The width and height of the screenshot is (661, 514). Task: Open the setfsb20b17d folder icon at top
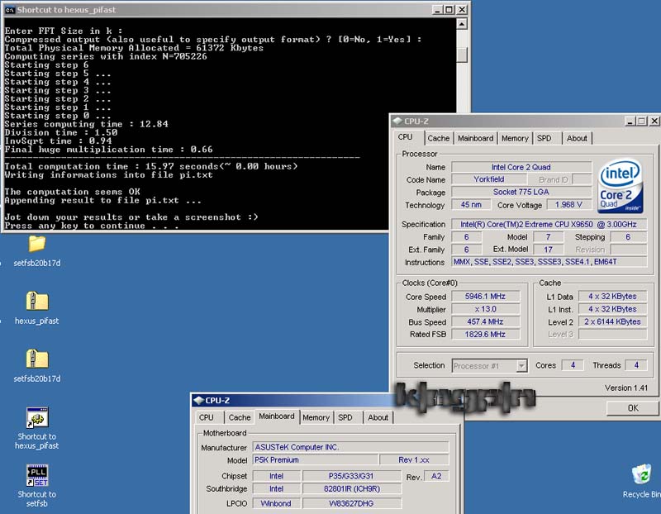[x=36, y=244]
